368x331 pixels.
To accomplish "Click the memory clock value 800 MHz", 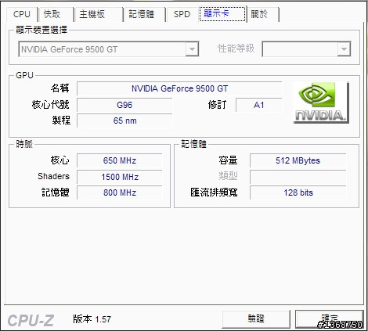I will (120, 192).
